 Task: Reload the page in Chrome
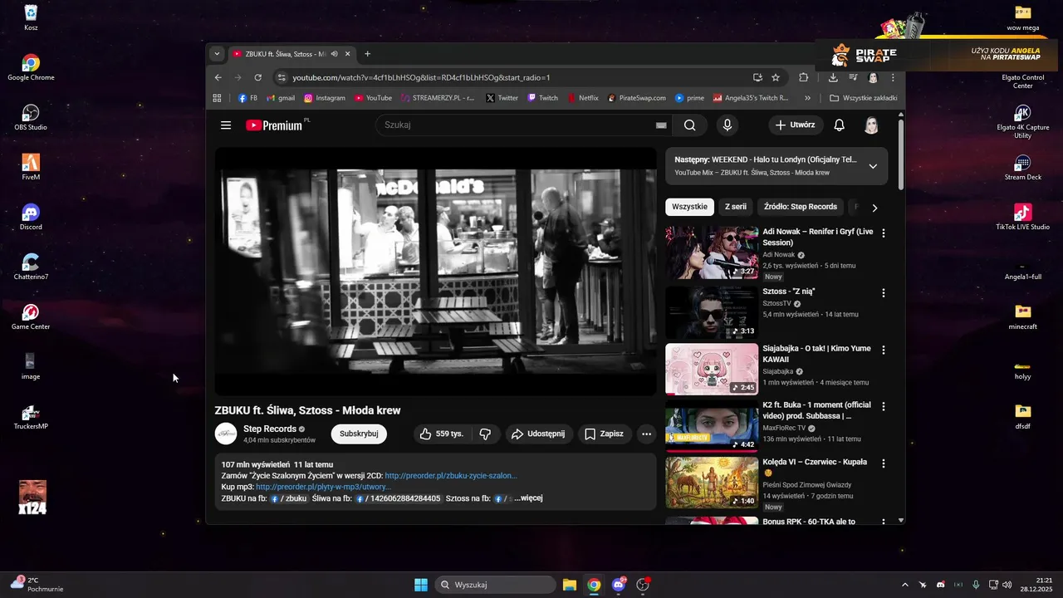(258, 77)
